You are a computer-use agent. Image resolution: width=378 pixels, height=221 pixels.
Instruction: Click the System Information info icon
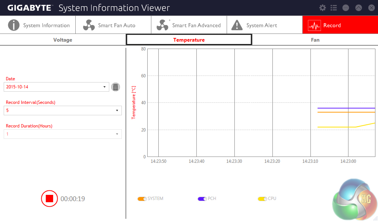click(x=14, y=25)
